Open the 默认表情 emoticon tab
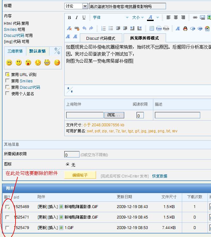This screenshot has width=211, height=237. click(37, 51)
